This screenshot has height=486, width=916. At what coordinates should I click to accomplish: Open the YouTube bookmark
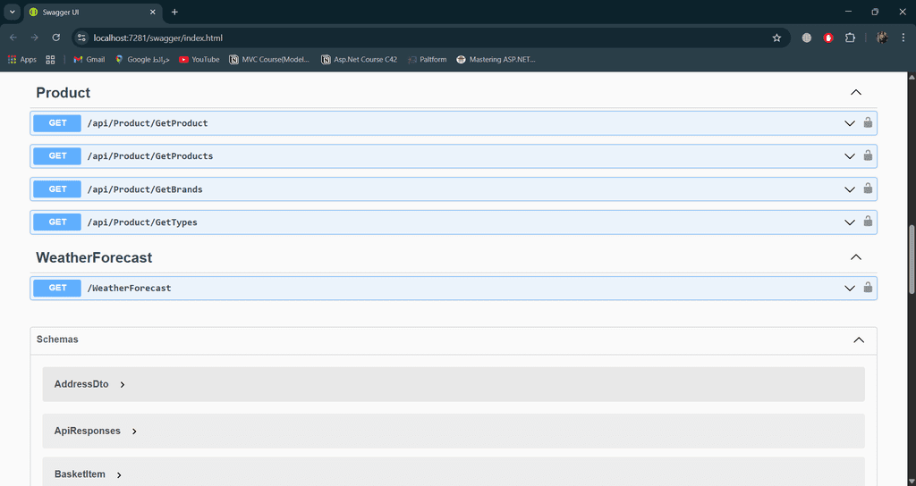199,60
